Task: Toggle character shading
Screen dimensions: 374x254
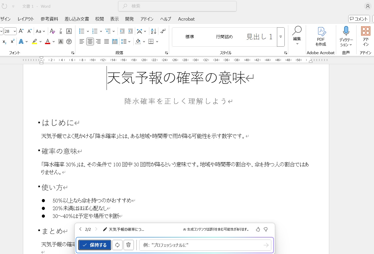Action: [x=61, y=42]
